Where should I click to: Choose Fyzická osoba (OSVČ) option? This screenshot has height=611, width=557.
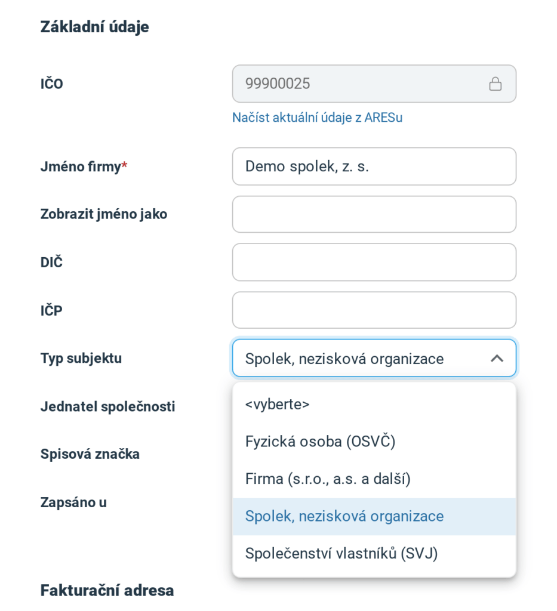[x=374, y=442]
